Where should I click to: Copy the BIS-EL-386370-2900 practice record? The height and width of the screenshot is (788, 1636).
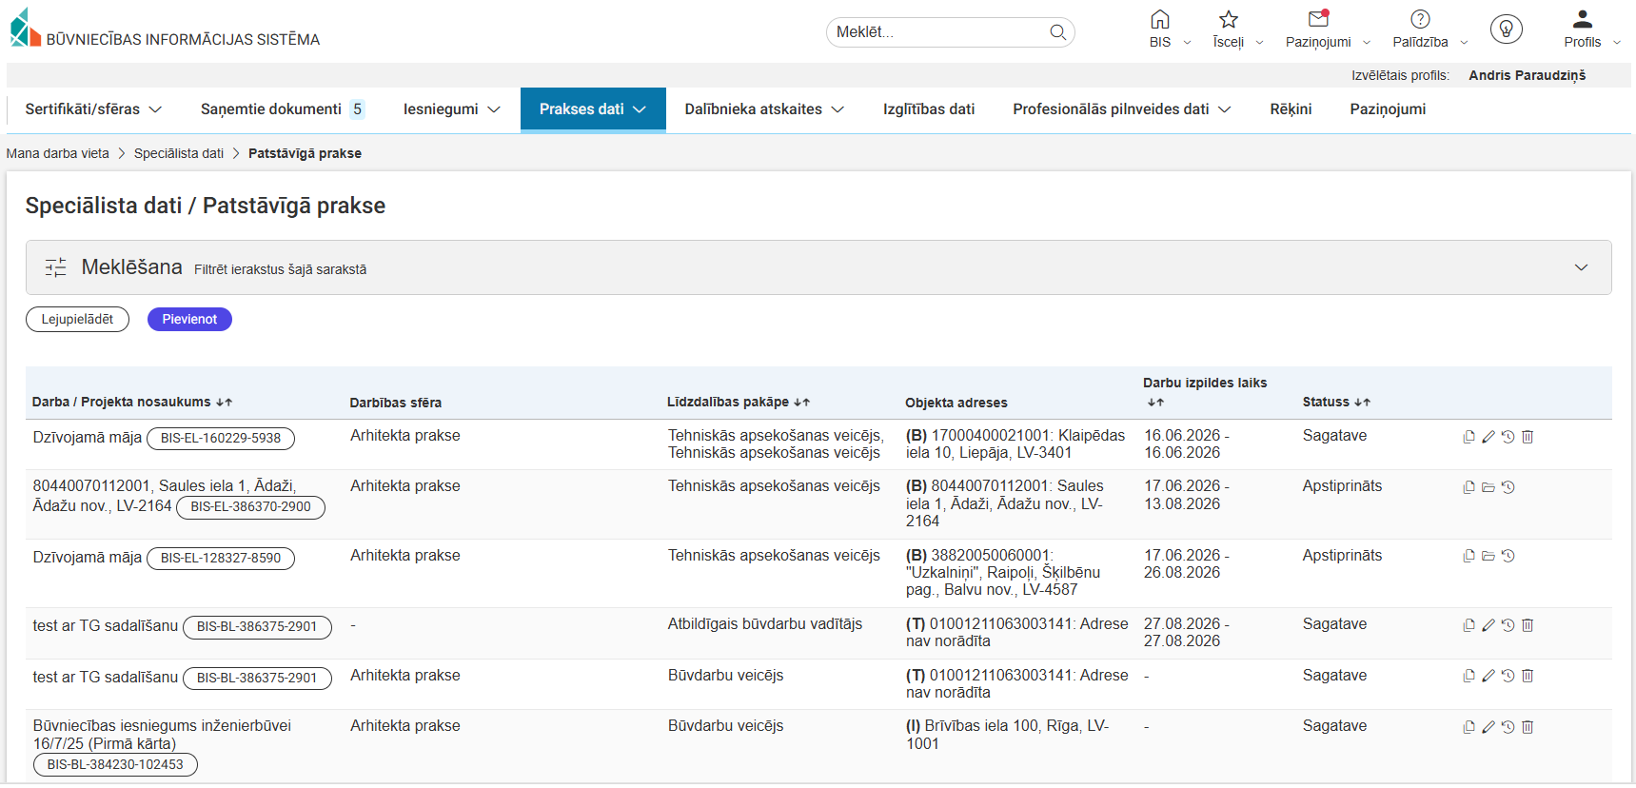coord(1468,487)
